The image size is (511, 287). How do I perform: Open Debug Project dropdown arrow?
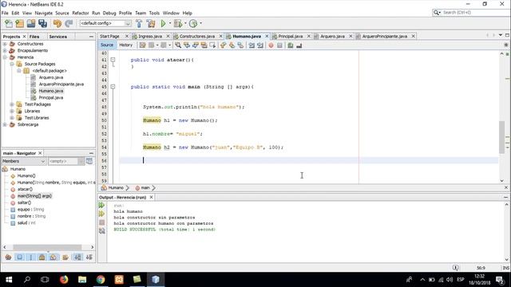(x=185, y=23)
